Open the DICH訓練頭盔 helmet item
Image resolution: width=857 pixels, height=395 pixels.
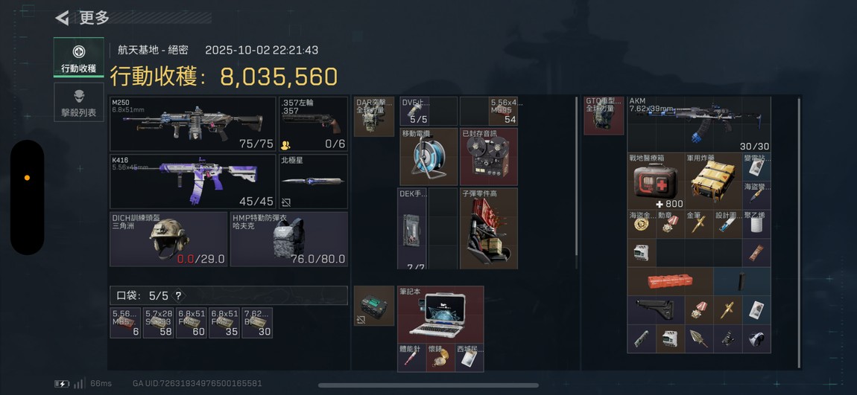click(x=168, y=239)
